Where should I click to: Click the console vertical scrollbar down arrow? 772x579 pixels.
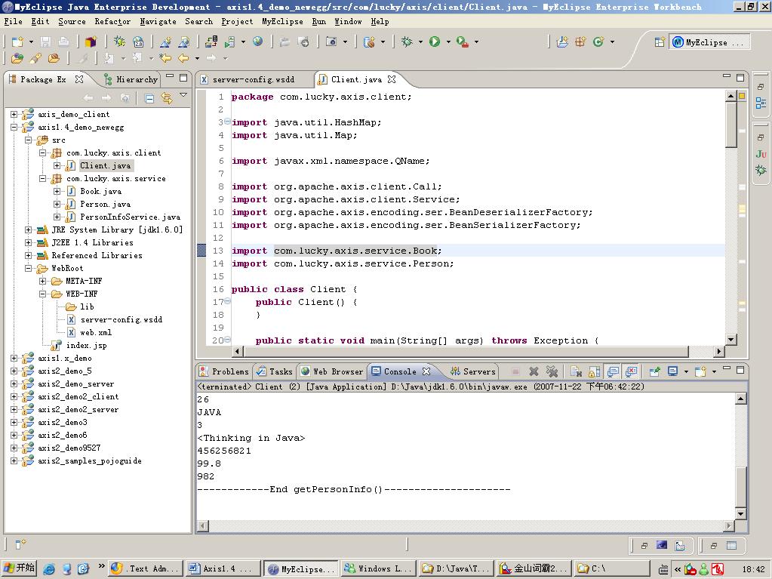(740, 513)
